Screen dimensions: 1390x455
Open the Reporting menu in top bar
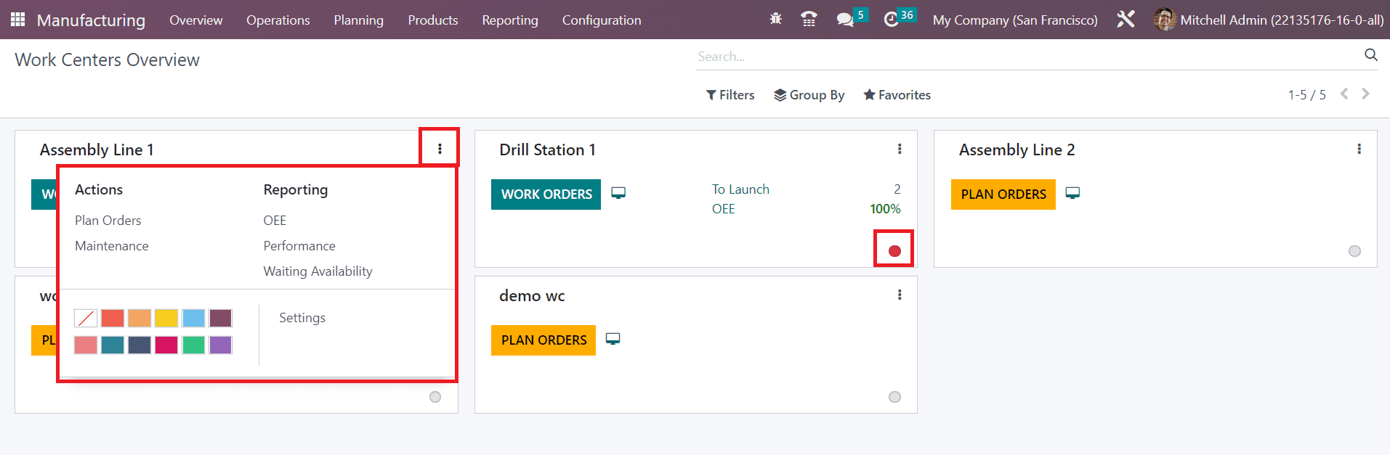click(x=509, y=20)
